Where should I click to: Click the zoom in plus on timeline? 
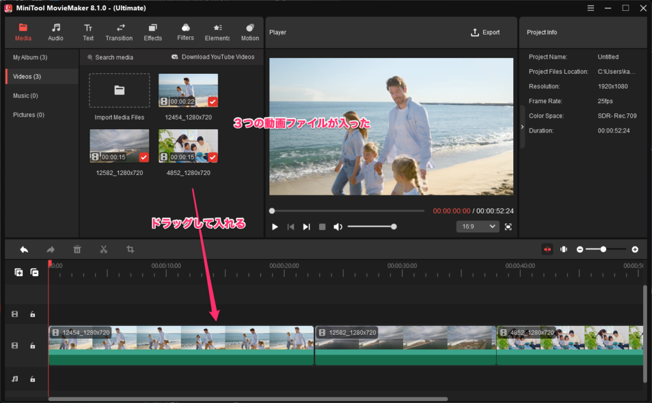pos(635,250)
